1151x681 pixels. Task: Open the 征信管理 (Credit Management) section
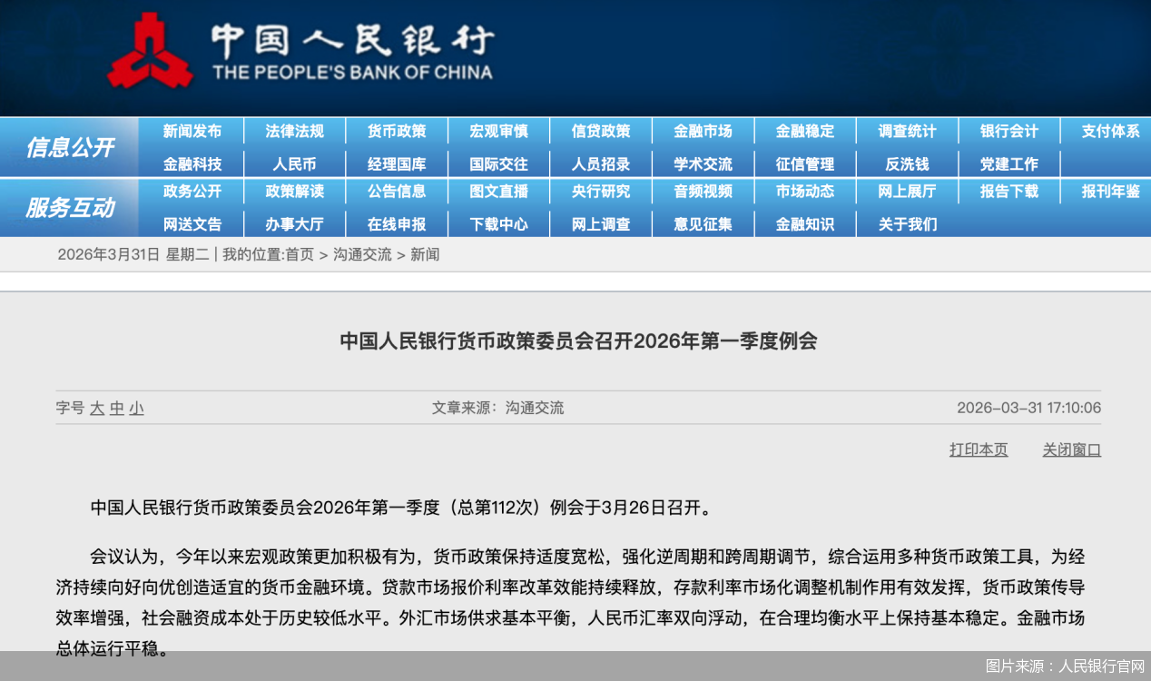[804, 163]
